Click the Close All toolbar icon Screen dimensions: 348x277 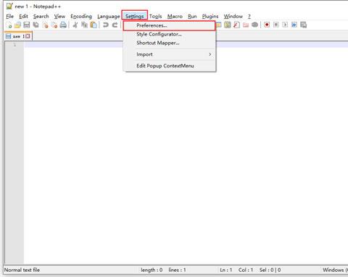tap(54, 25)
